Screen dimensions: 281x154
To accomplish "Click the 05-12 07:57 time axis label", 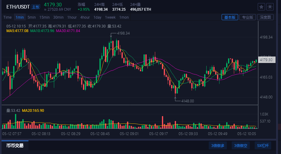I will (12, 134).
